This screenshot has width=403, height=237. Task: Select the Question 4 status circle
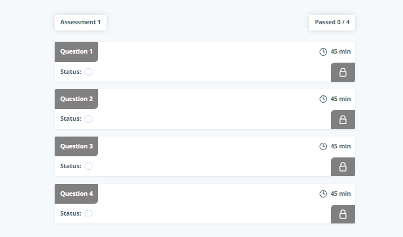point(88,214)
